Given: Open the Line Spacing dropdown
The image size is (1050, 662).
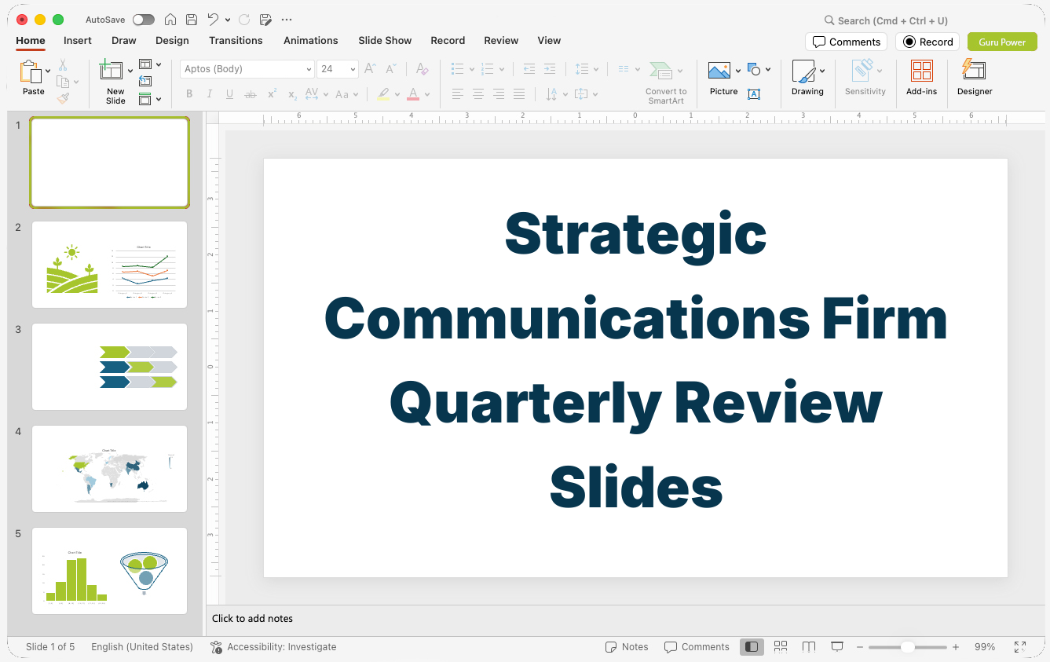Looking at the screenshot, I should click(x=596, y=69).
